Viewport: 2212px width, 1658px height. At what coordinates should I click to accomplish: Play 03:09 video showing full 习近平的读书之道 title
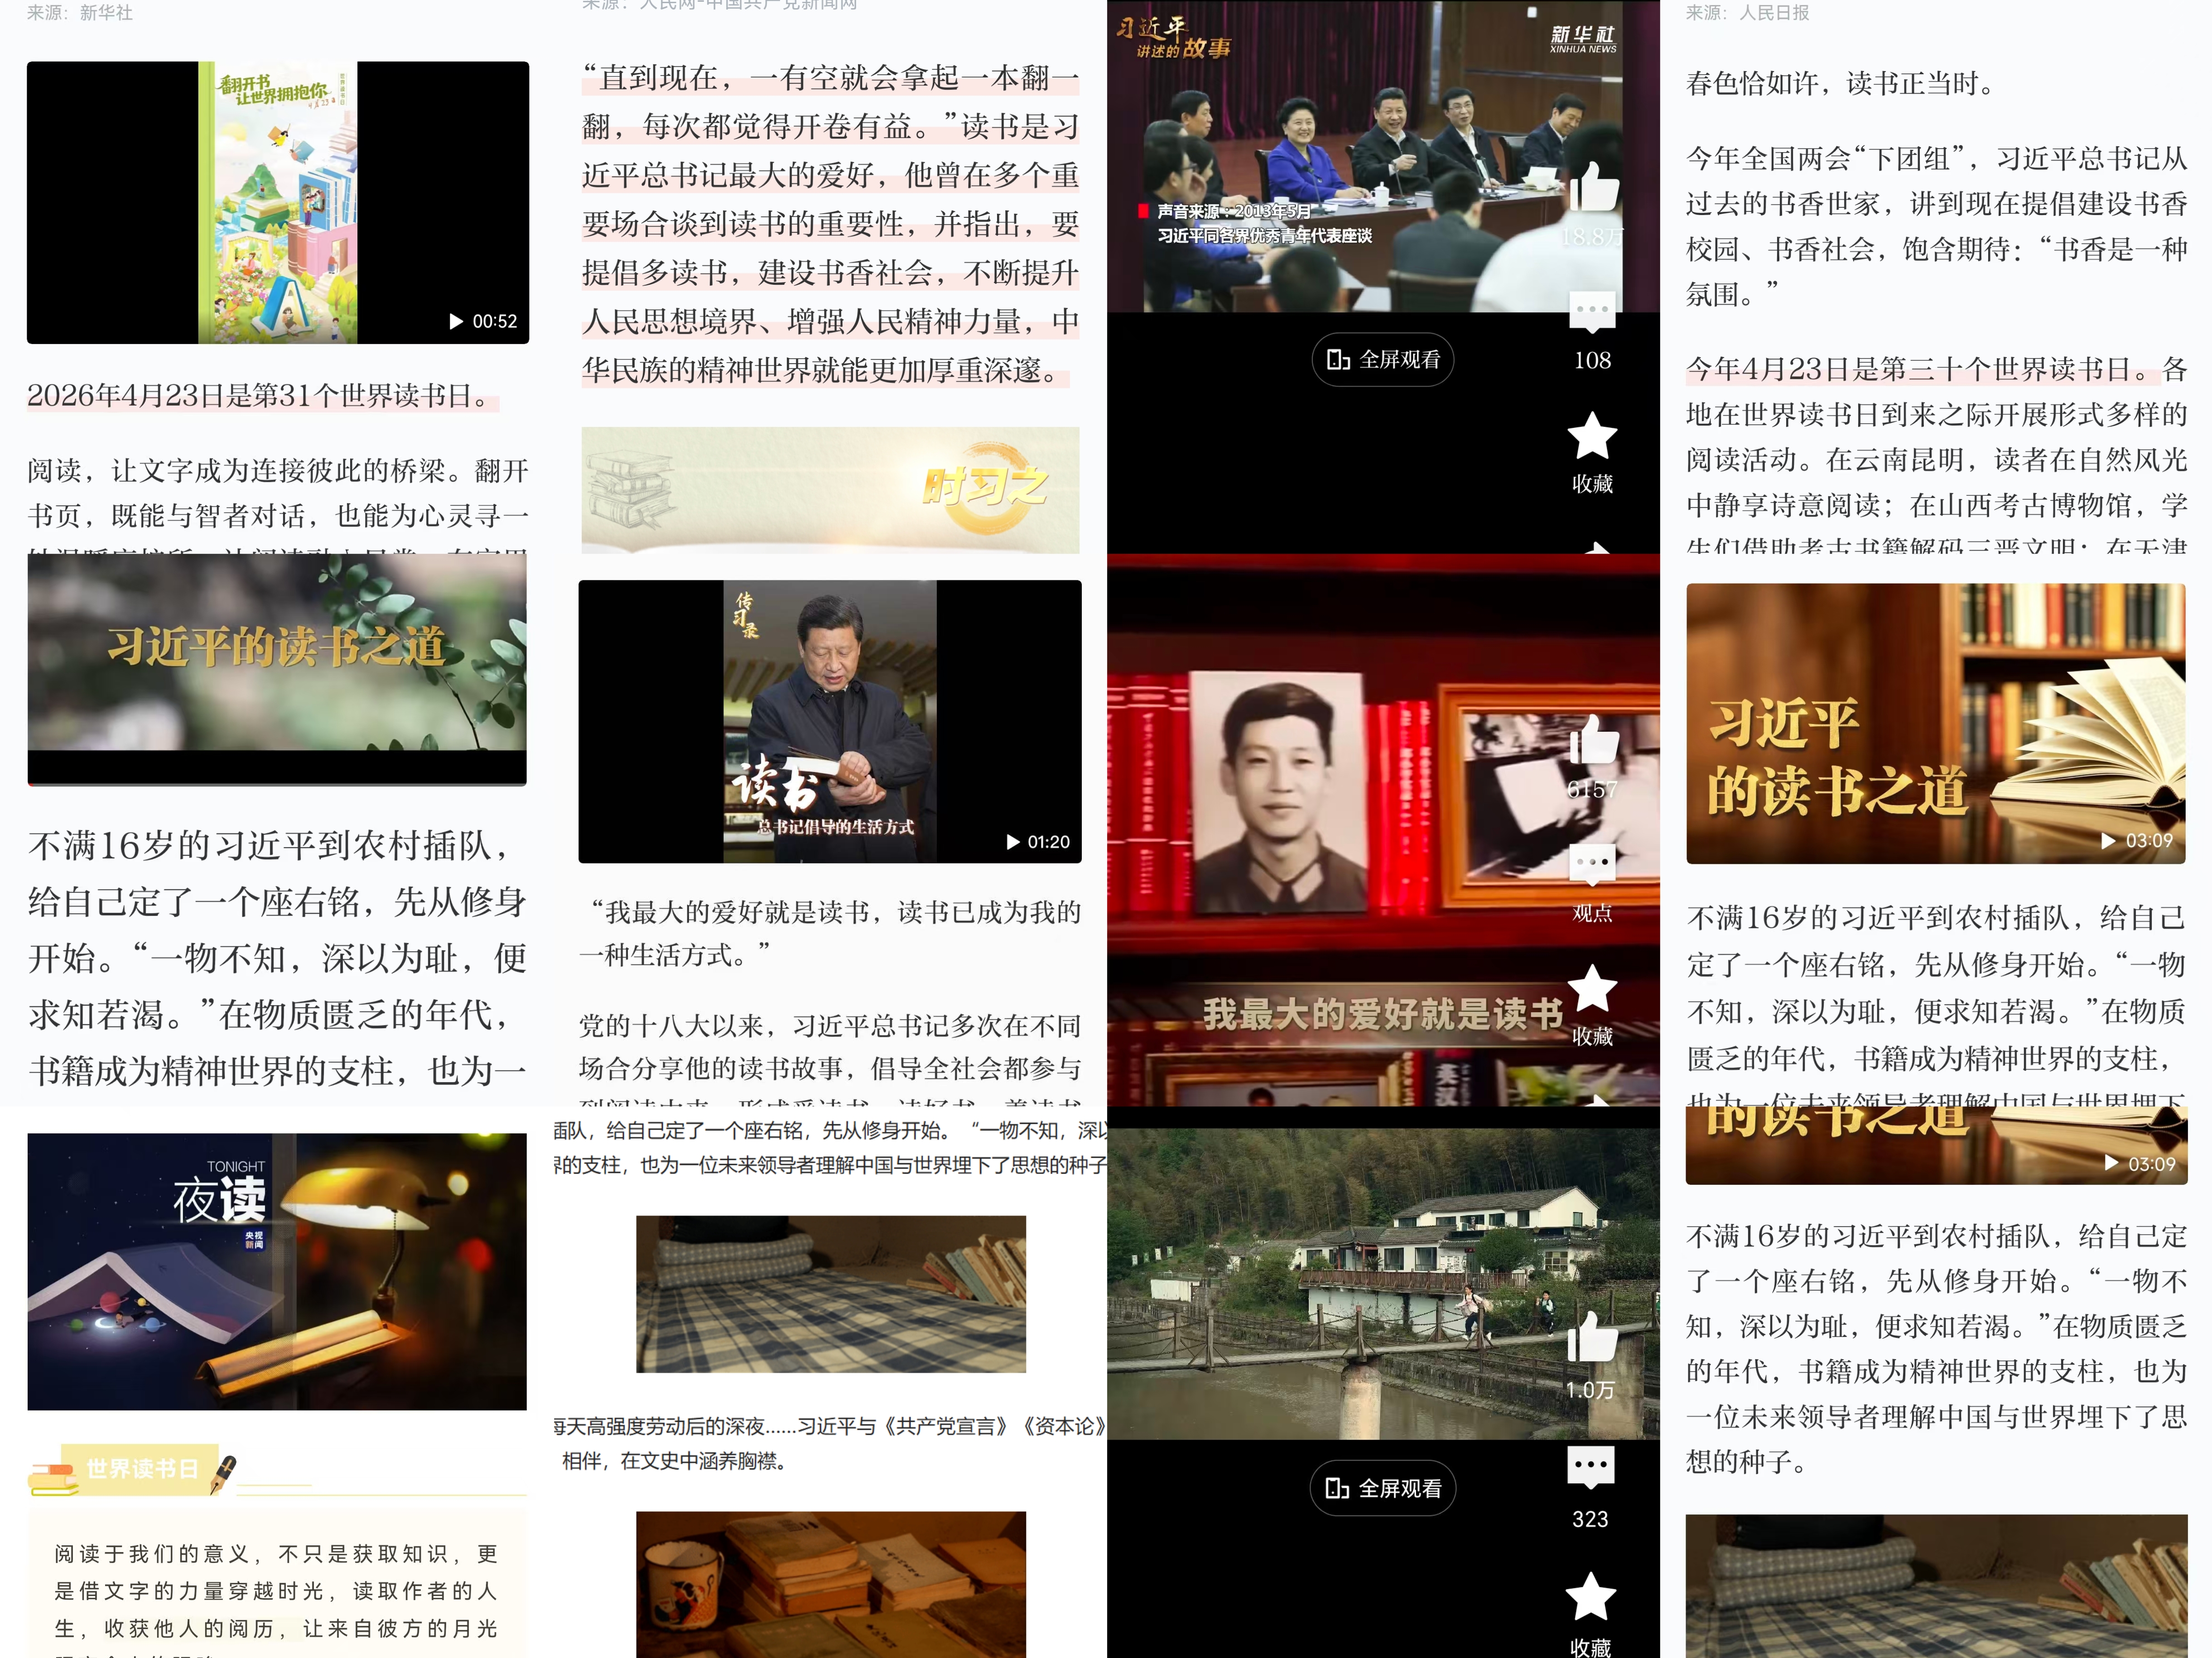pyautogui.click(x=1935, y=724)
